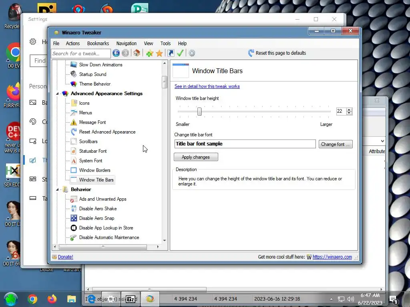Image resolution: width=410 pixels, height=307 pixels.
Task: Open the Windows Start button
Action: pos(11,299)
